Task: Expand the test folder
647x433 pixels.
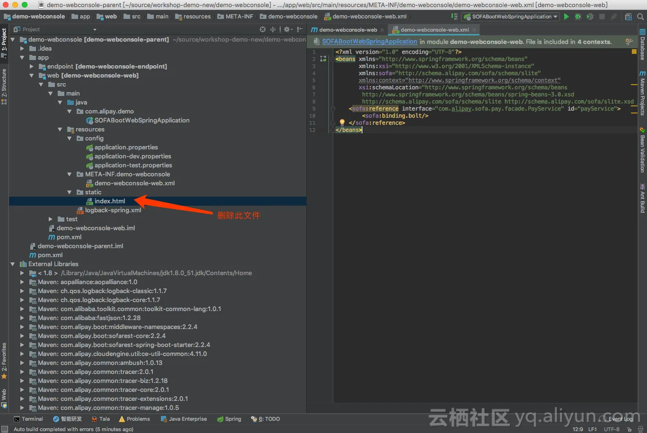Action: (x=51, y=219)
